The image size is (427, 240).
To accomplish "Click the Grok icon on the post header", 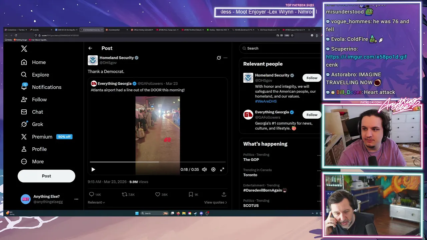I will 219,58.
